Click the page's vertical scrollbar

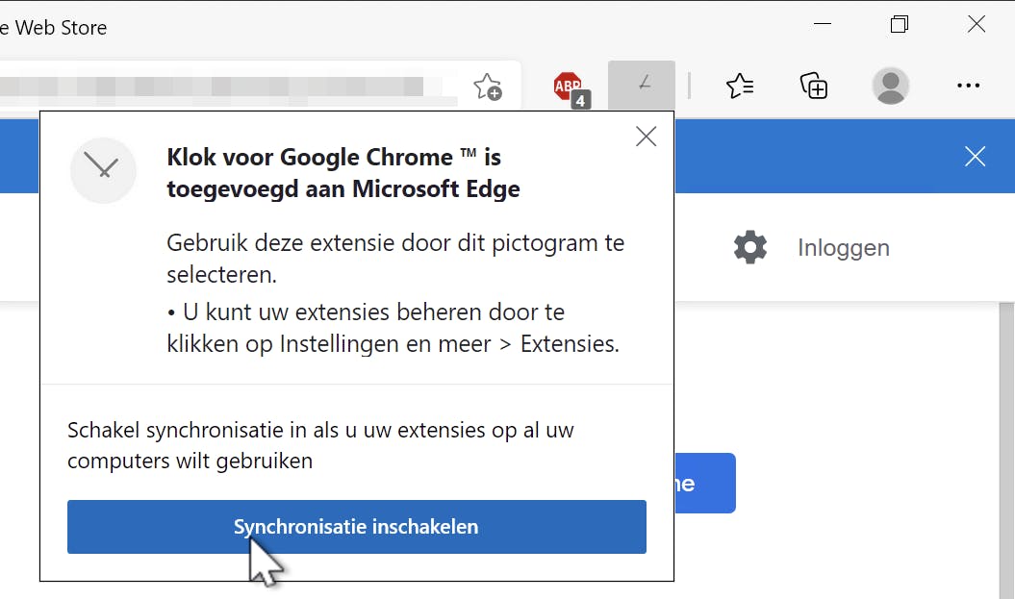click(x=1006, y=433)
